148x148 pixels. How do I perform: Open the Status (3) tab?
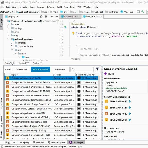(38, 63)
